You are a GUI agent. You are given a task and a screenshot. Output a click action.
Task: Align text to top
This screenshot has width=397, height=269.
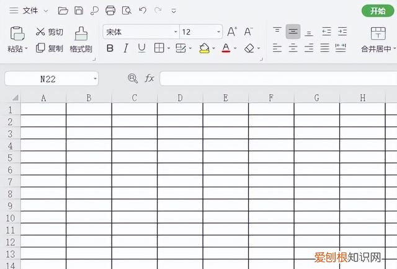(x=277, y=32)
